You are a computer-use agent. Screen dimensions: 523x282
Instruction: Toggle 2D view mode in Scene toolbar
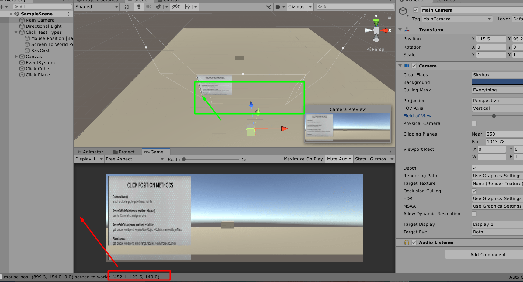pos(127,7)
